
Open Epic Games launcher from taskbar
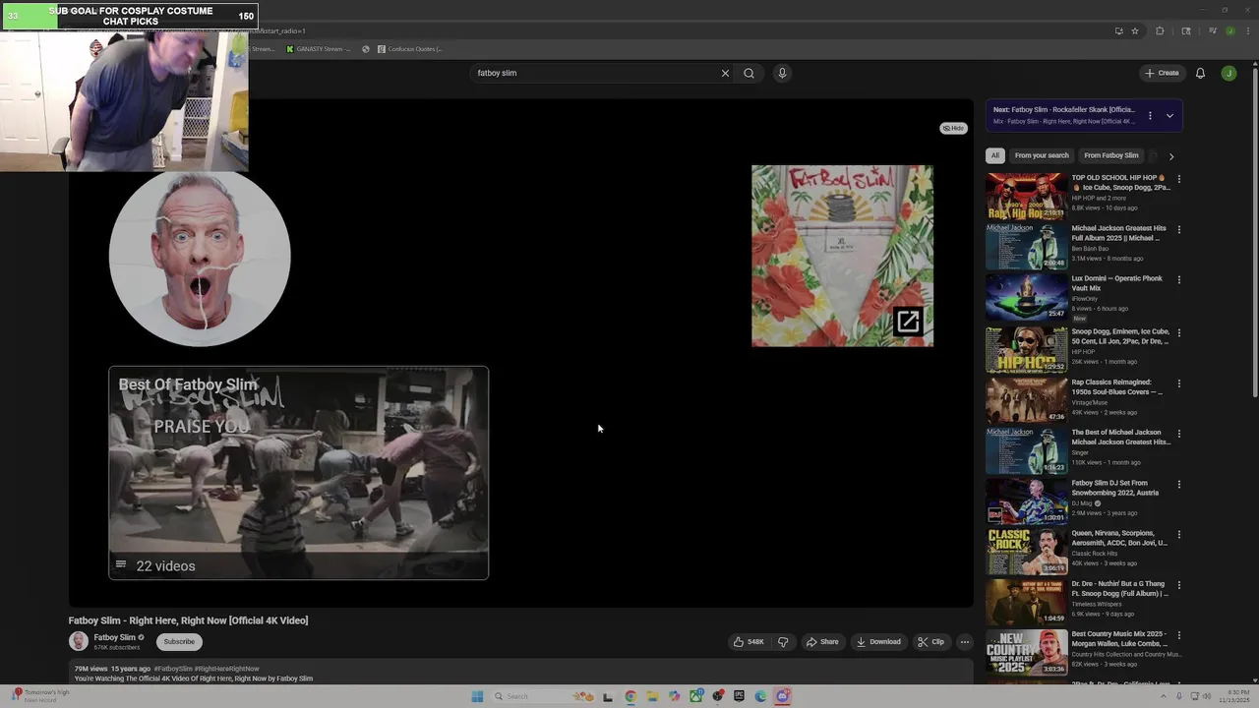739,696
